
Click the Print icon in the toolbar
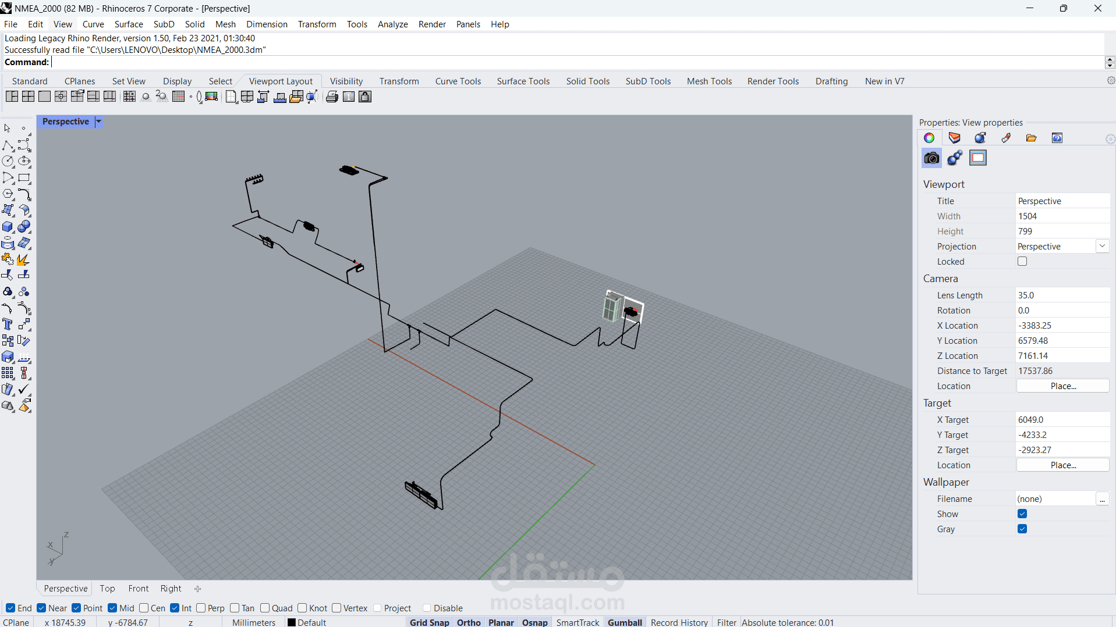pyautogui.click(x=332, y=97)
